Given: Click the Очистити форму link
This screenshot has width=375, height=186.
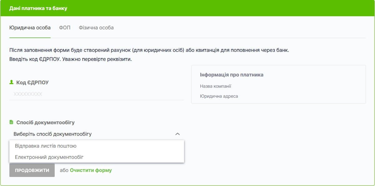Looking at the screenshot, I should 91,170.
